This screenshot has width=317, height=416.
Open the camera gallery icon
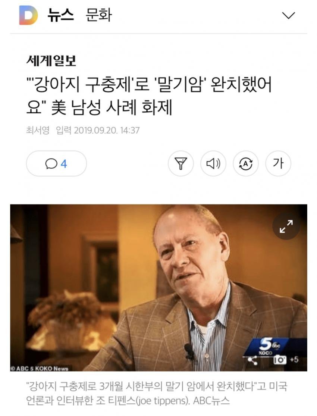pyautogui.click(x=280, y=360)
